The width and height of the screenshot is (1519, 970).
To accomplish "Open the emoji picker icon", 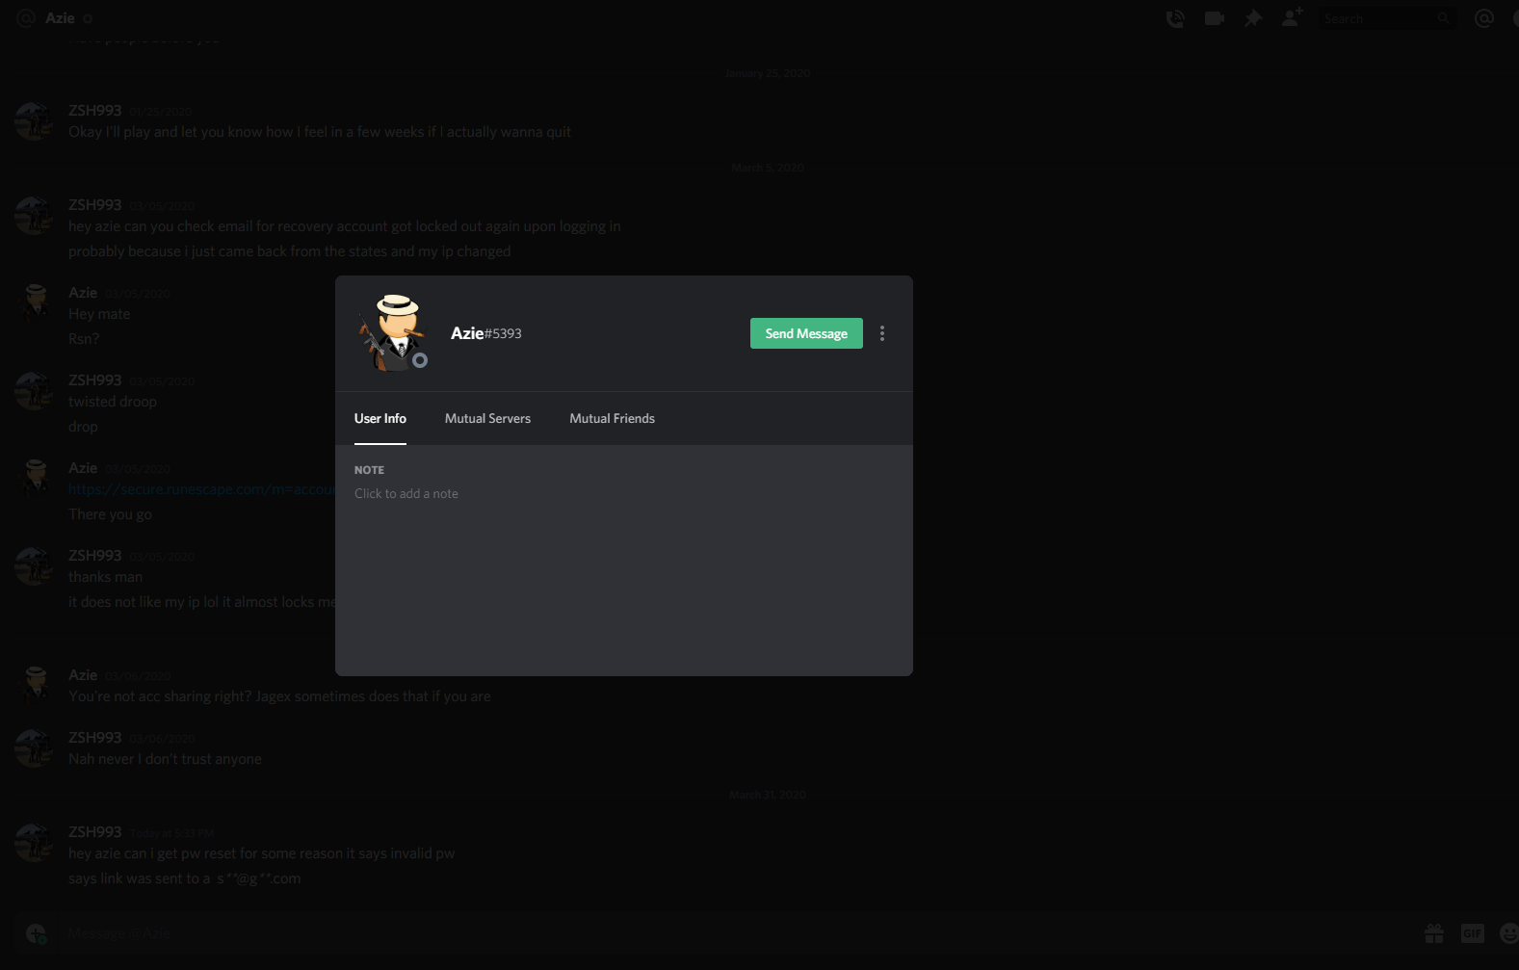I will pos(1508,932).
